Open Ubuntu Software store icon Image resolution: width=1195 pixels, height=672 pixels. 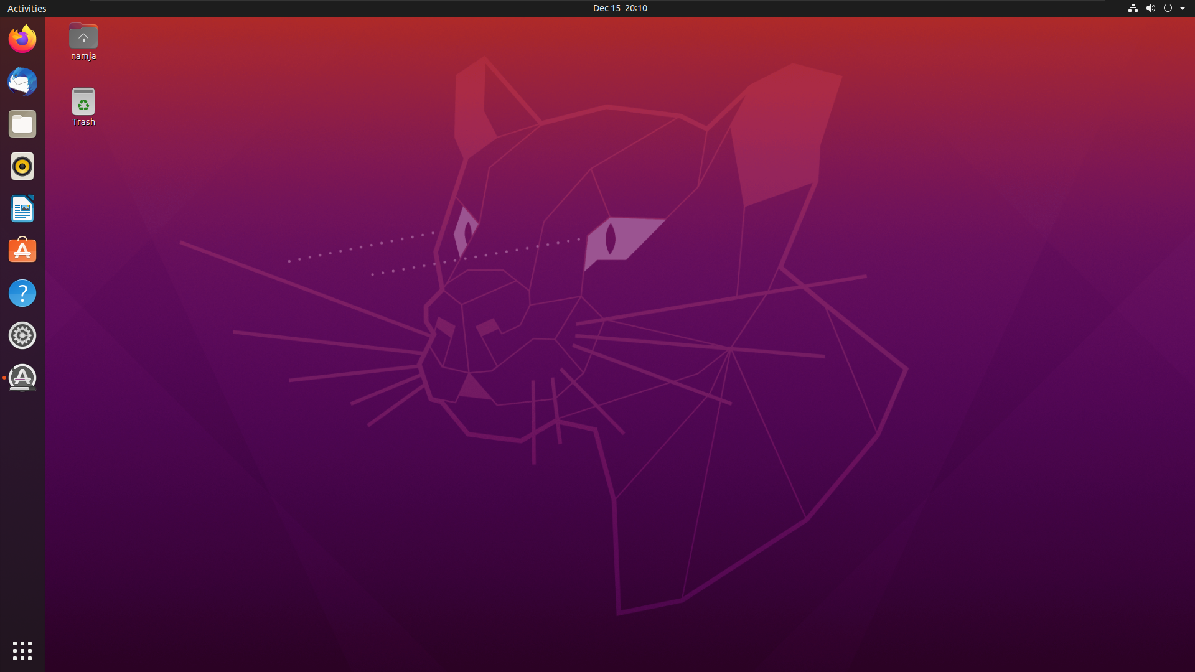click(x=22, y=251)
